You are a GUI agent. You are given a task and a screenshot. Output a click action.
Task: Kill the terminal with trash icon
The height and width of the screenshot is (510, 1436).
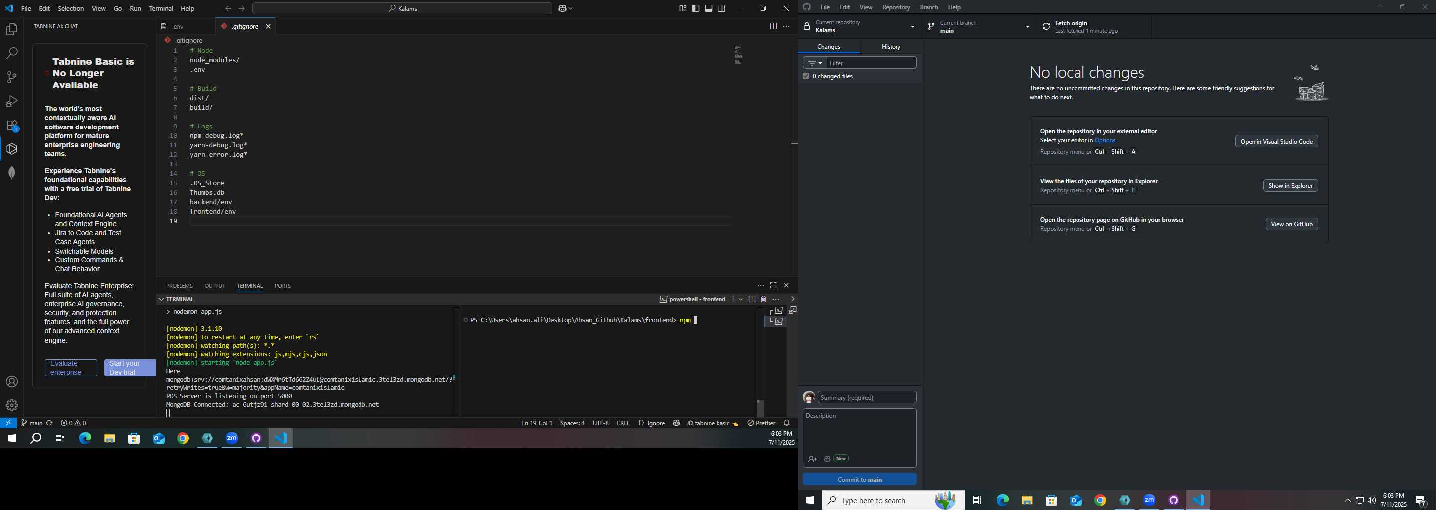pyautogui.click(x=764, y=299)
